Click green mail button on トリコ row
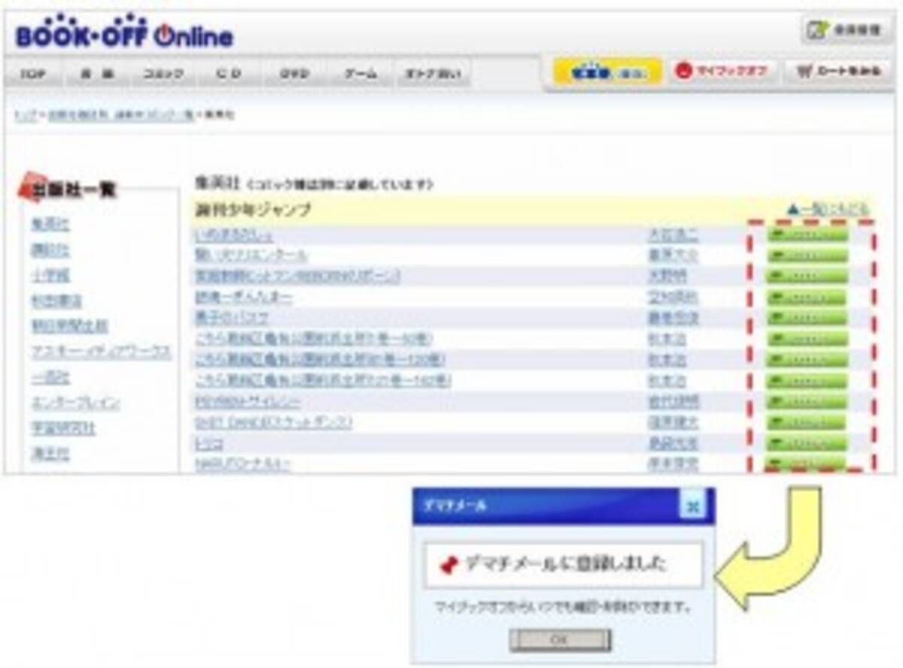The height and width of the screenshot is (668, 903). 807,444
